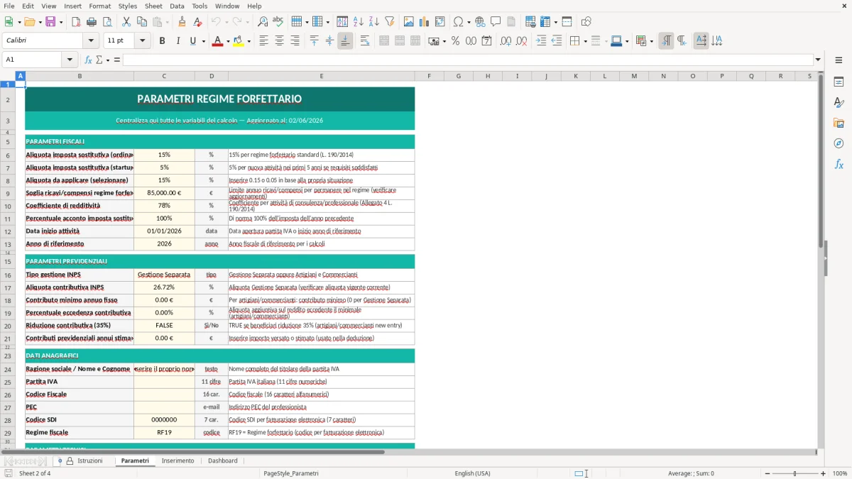Sort descending Z to A
This screenshot has width=852, height=479.
[373, 22]
